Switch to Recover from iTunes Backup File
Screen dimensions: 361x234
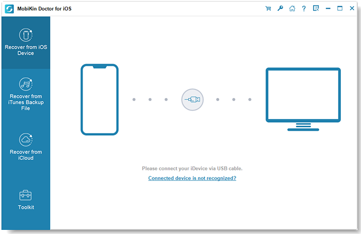click(x=26, y=94)
